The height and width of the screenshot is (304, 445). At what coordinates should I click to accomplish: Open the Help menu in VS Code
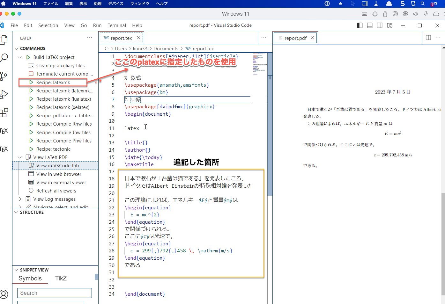click(x=137, y=25)
